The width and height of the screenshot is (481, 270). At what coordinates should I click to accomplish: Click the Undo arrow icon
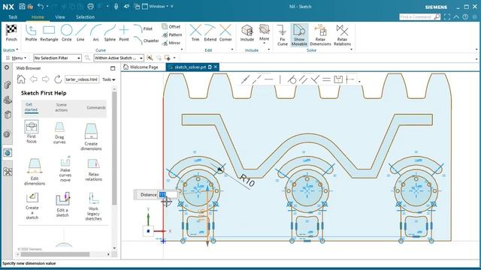pos(41,7)
